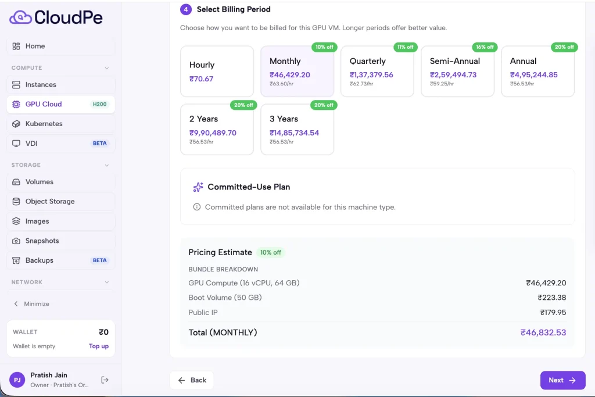Click the Boot Volume (50 GB) line
Screen dimensions: 595x397
tap(377, 298)
